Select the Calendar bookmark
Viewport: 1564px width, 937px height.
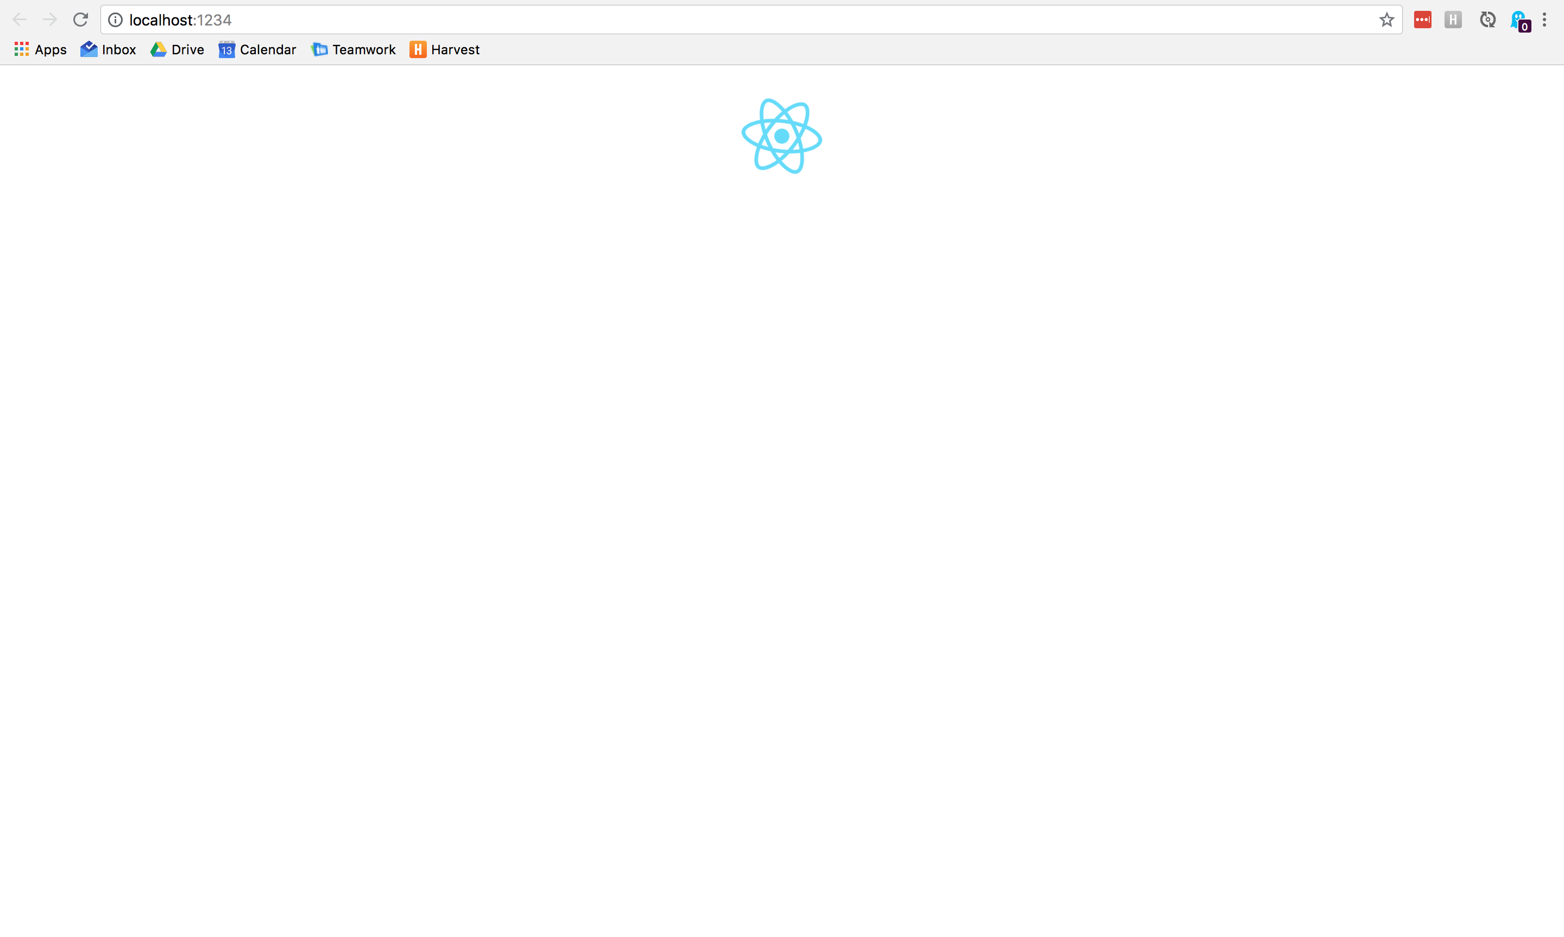click(256, 49)
